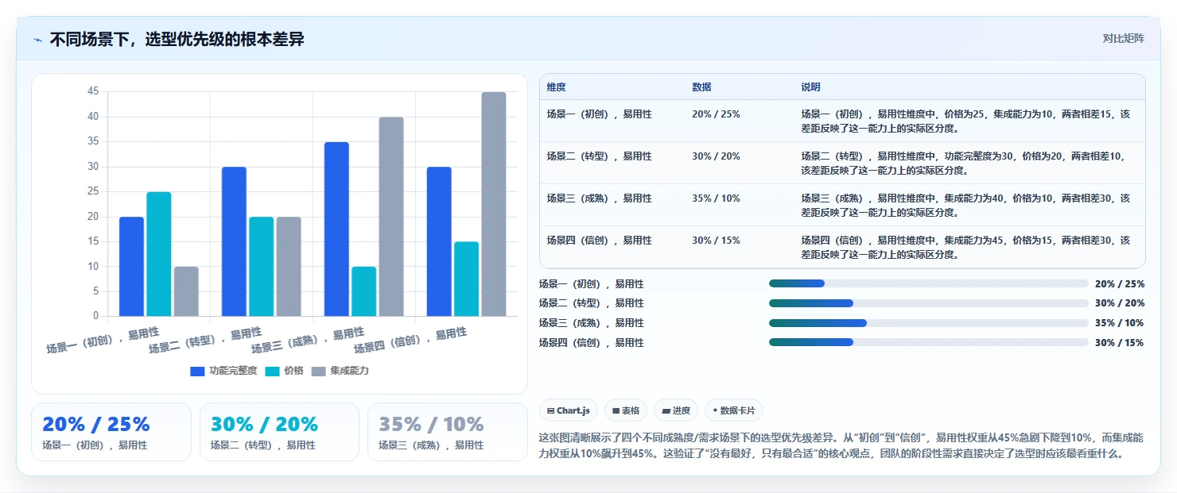Click the blue 功能完整度 bar for 场景二
This screenshot has width=1177, height=493.
234,241
